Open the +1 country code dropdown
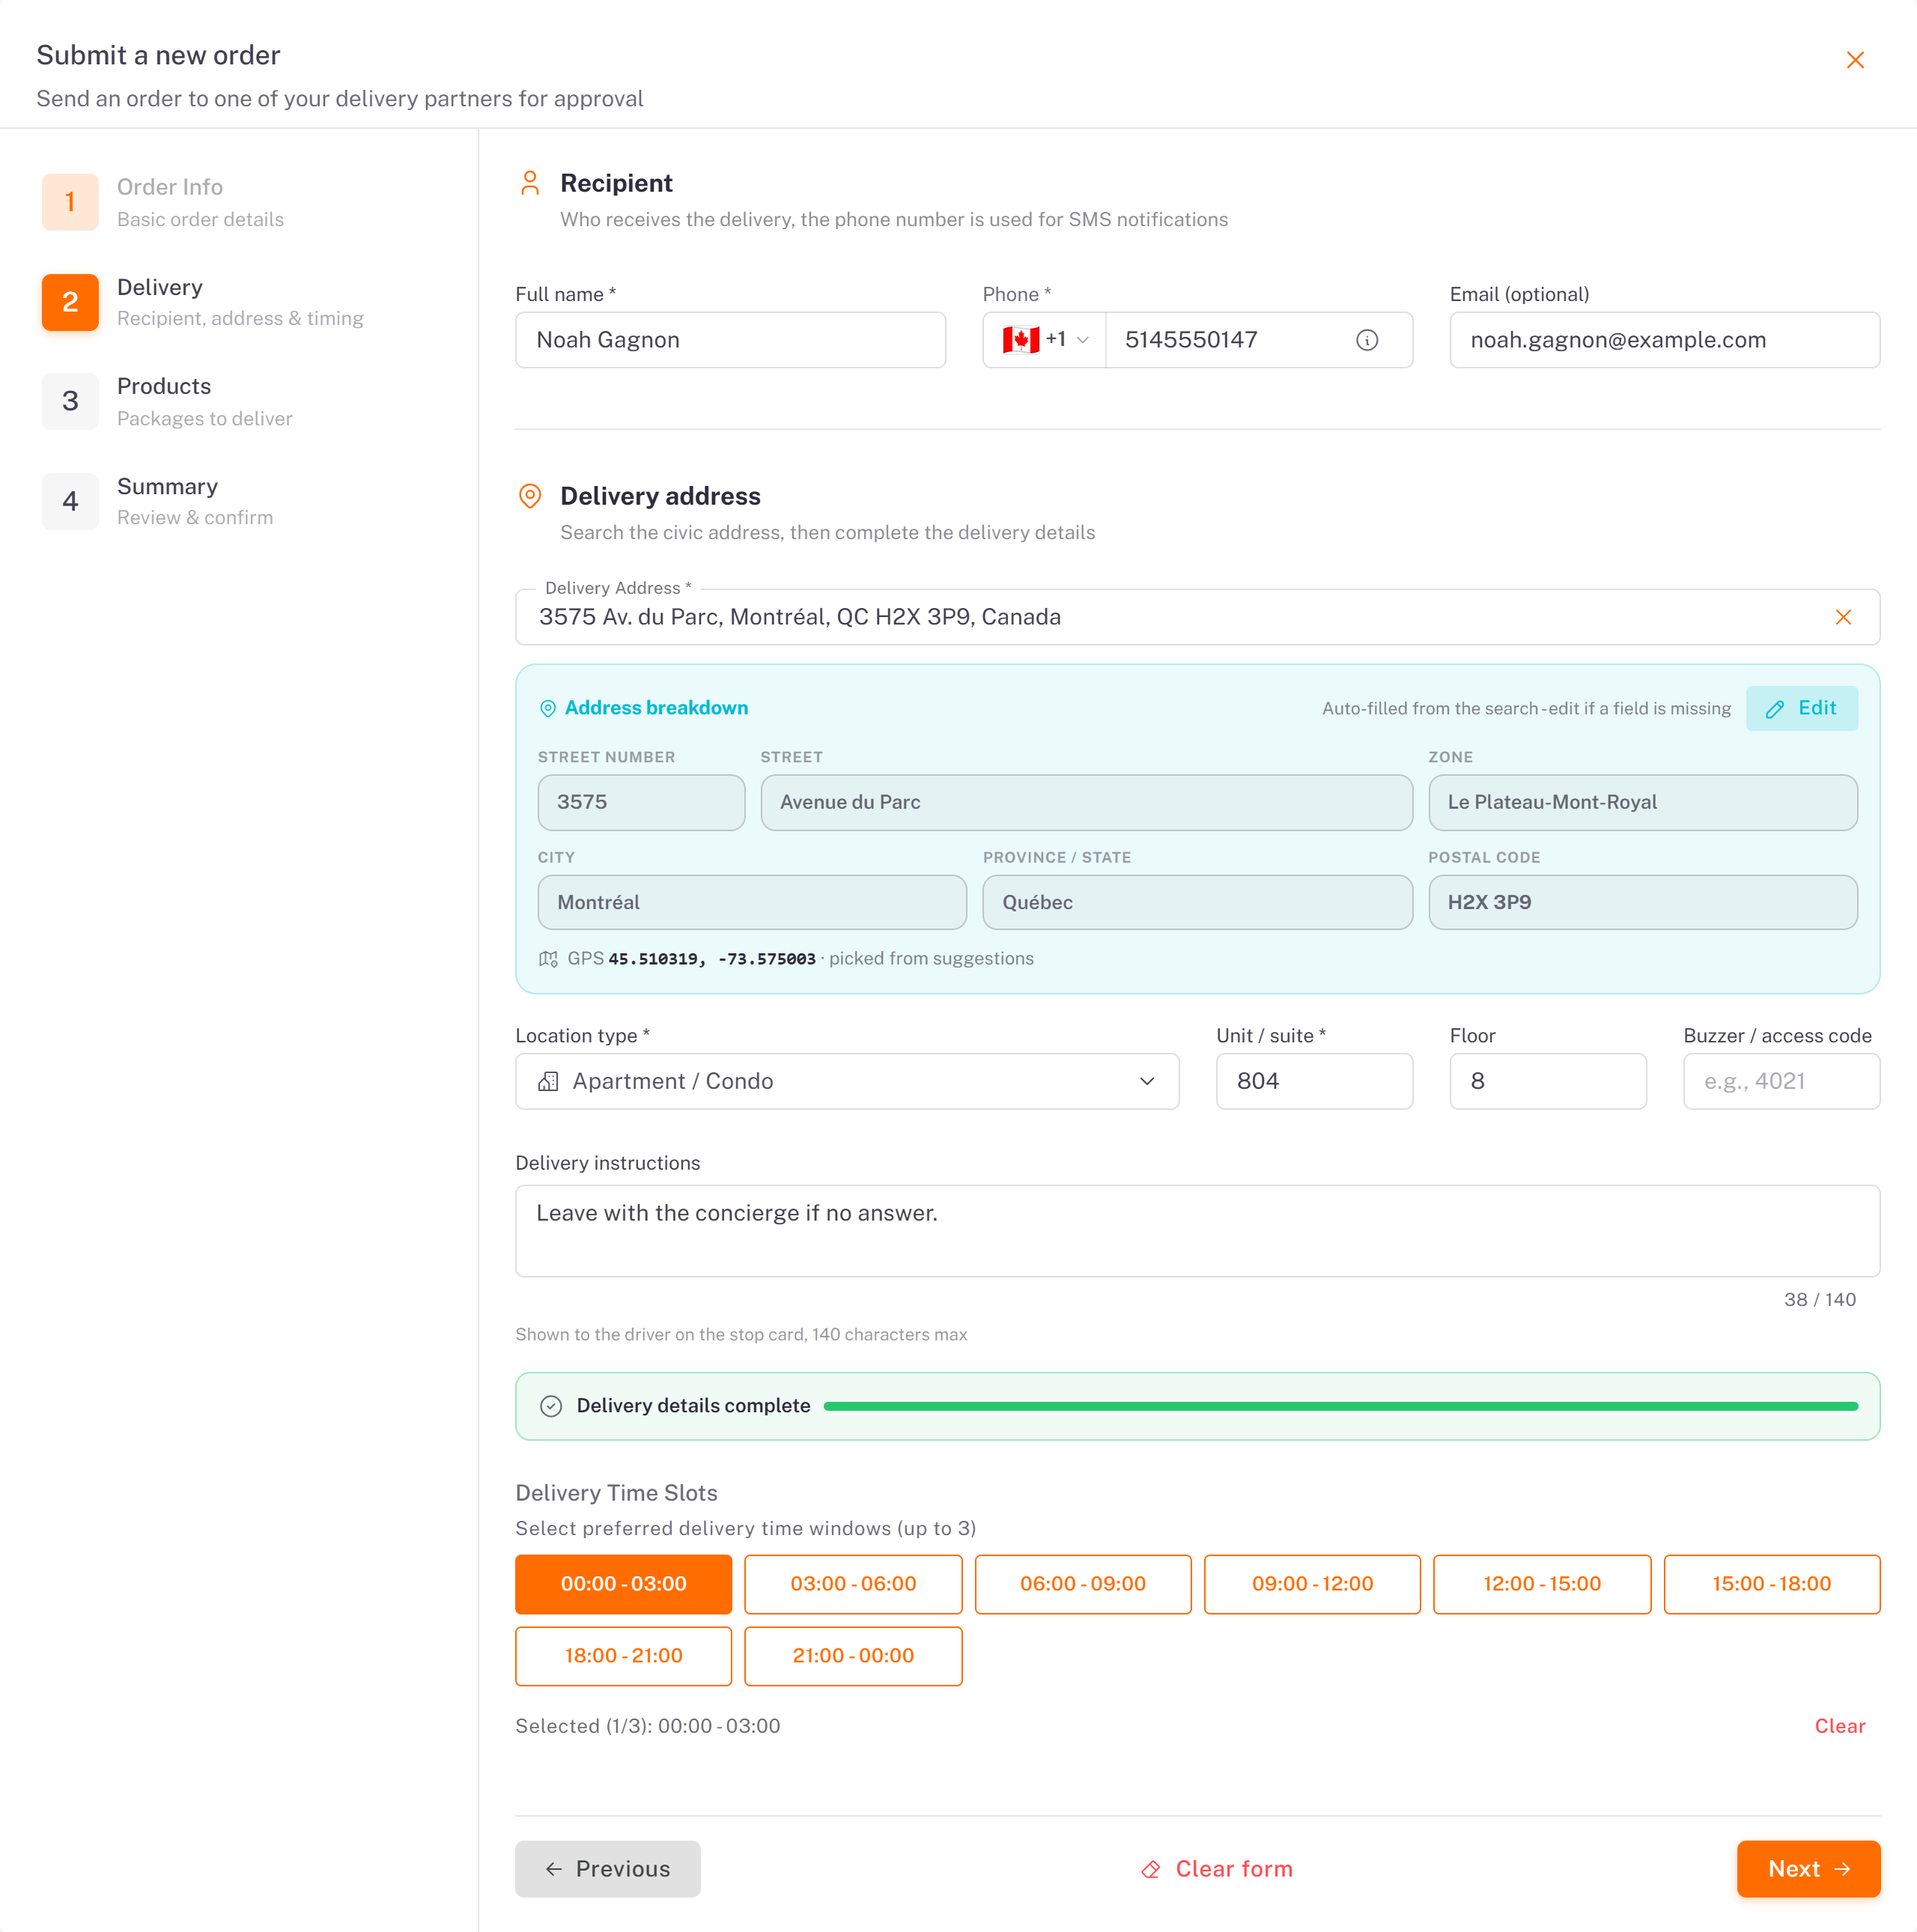The height and width of the screenshot is (1932, 1917). [1044, 340]
